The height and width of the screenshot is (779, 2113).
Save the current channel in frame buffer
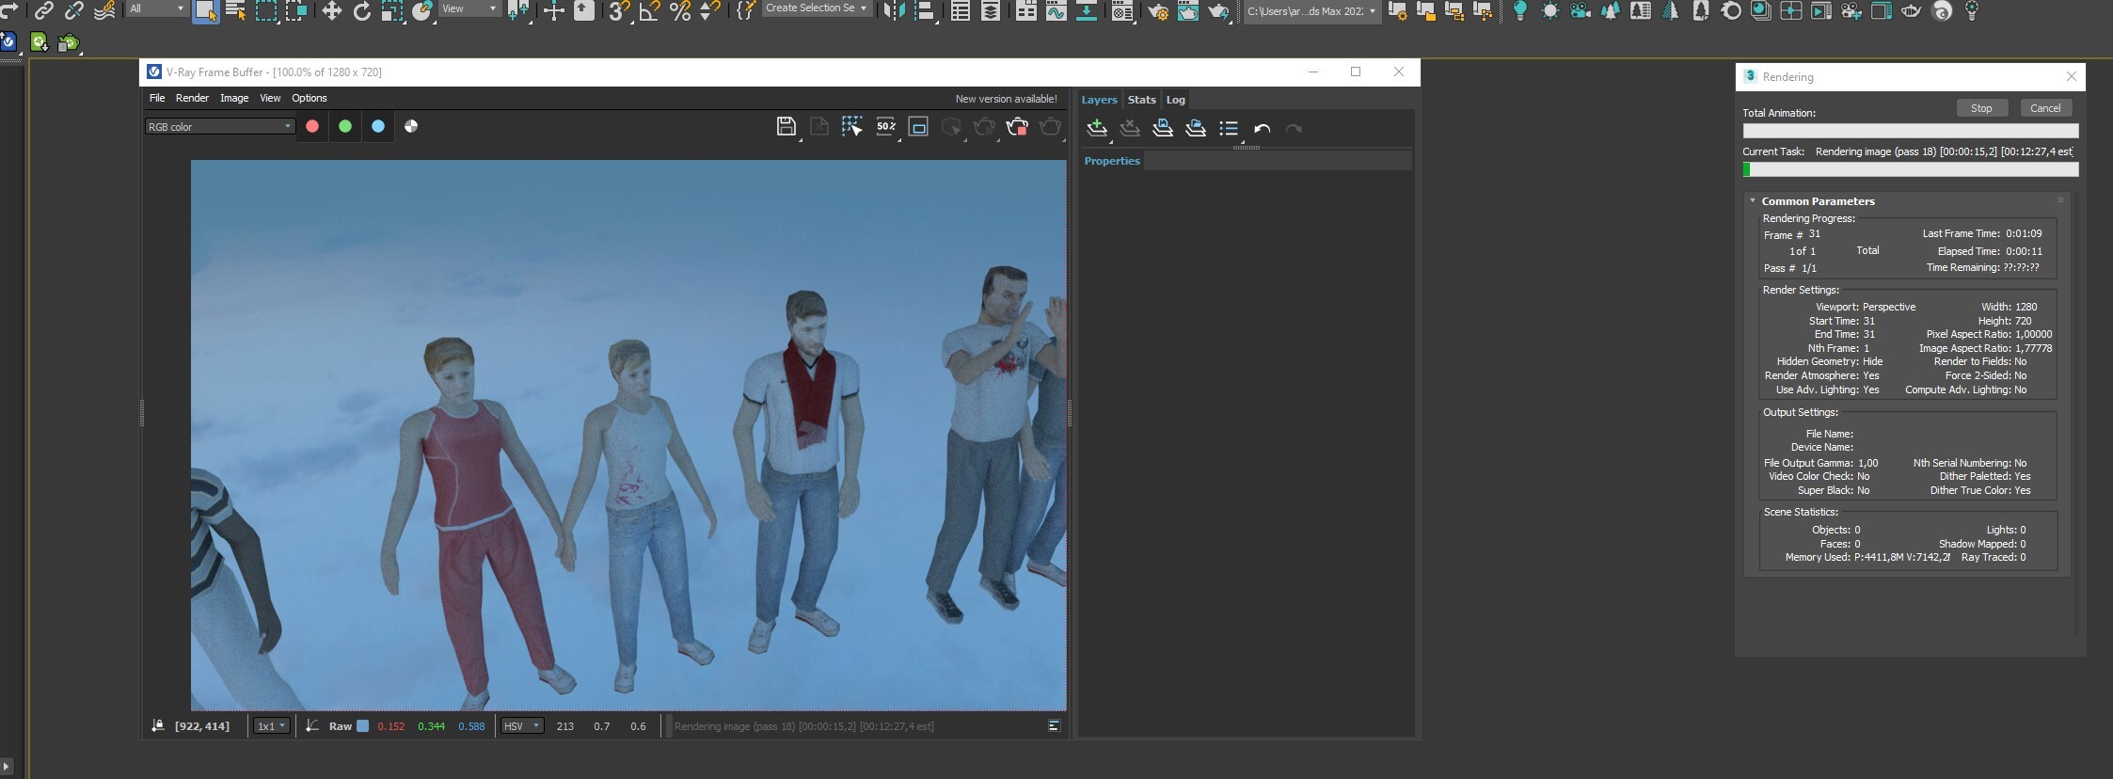click(786, 127)
